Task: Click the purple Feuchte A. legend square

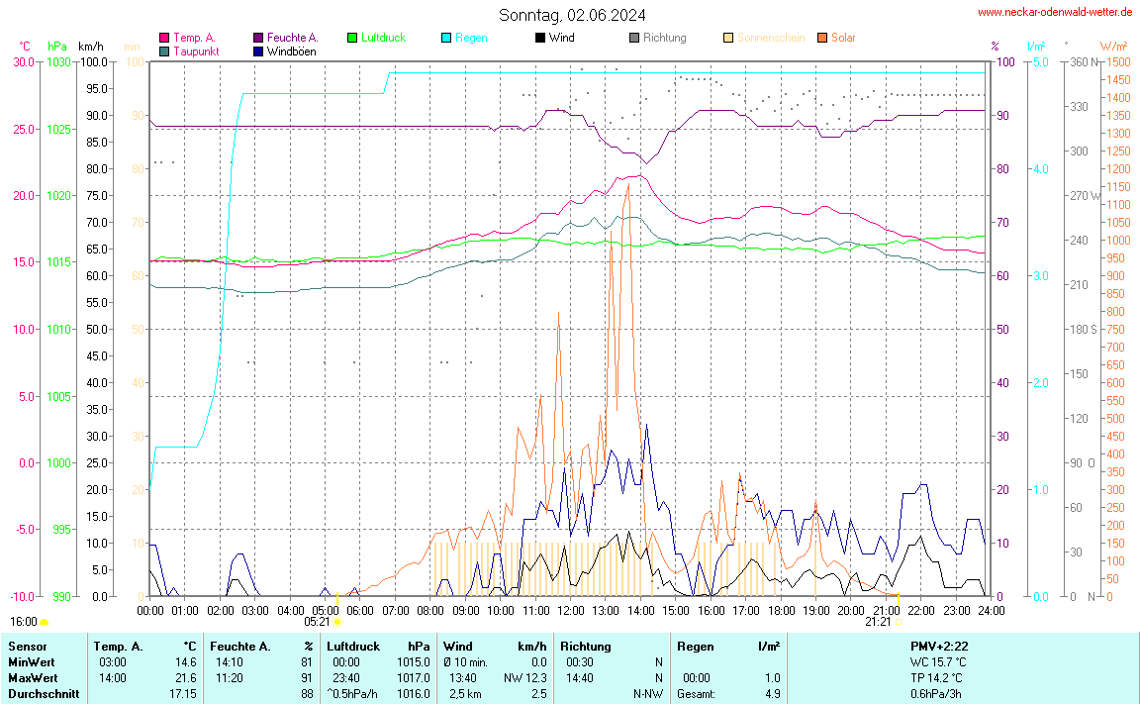Action: coord(258,38)
